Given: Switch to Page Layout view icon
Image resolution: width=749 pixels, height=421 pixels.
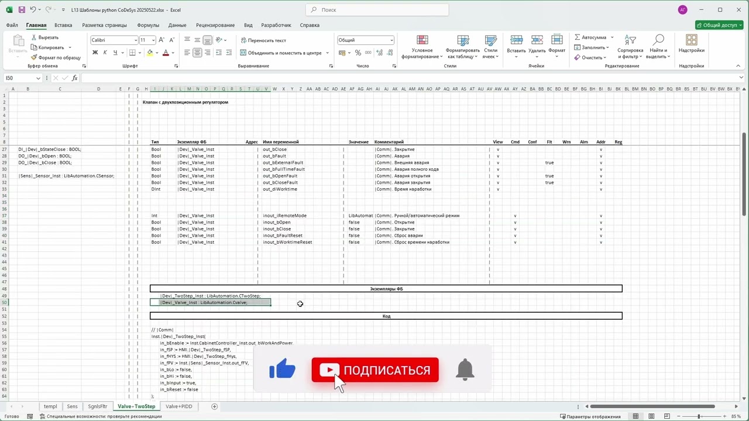Looking at the screenshot, I should 651,416.
